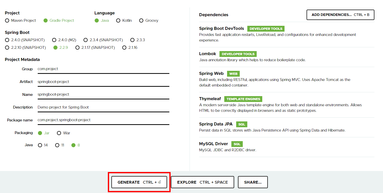Viewport: 383px width, 193px height.
Task: Click the Spring Data JPA dependency title
Action: 216,124
